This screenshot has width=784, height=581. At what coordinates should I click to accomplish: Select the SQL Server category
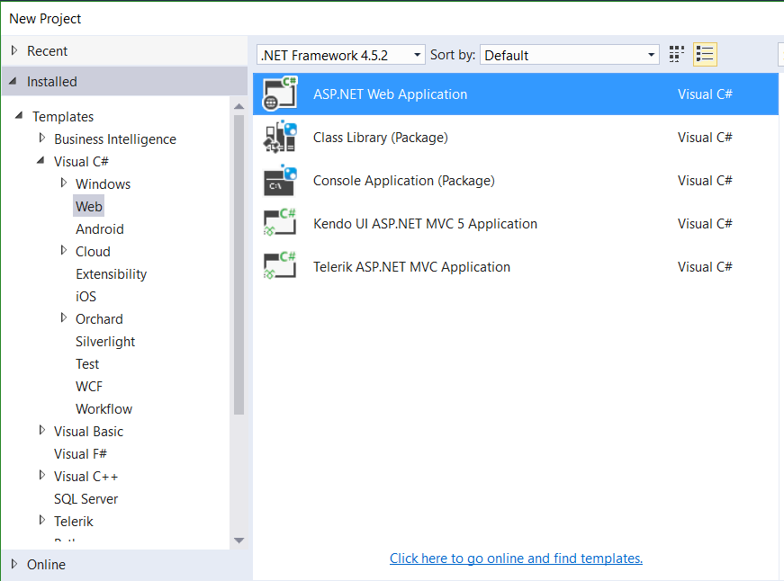86,499
